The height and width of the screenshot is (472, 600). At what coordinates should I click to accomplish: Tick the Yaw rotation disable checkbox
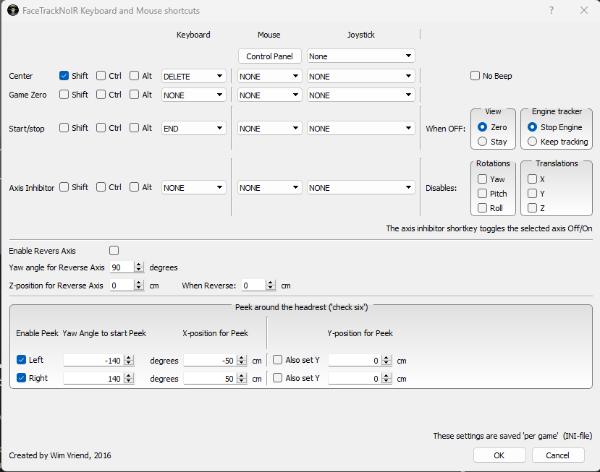(483, 179)
